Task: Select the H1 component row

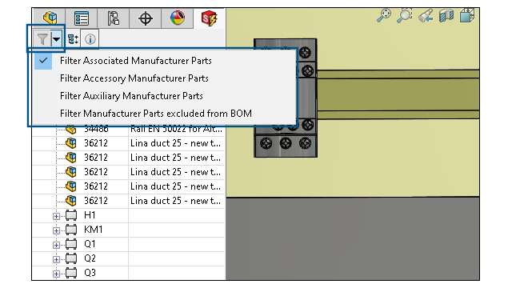Action: 129,215
